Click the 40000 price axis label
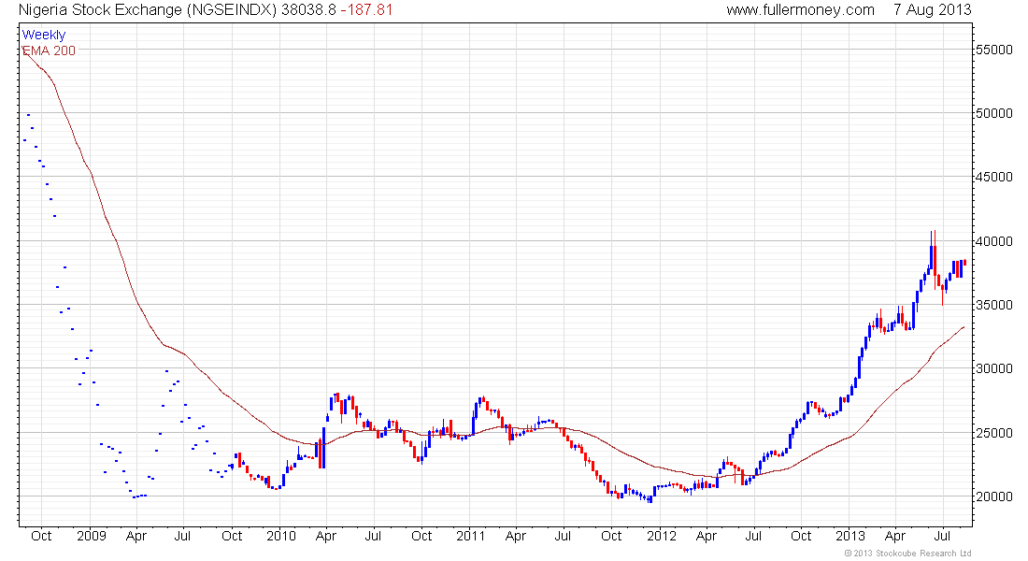 [x=994, y=241]
